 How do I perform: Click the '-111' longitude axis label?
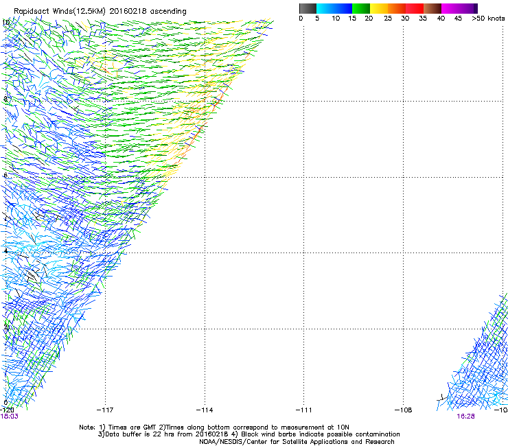coord(303,410)
